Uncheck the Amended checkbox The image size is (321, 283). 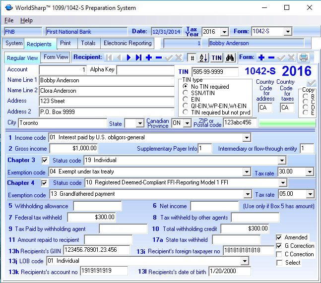point(279,237)
